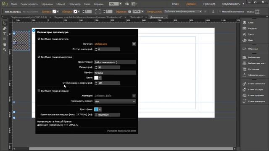The image size is (269, 151).
Task: Open the Объект menu
Action: pos(61,4)
